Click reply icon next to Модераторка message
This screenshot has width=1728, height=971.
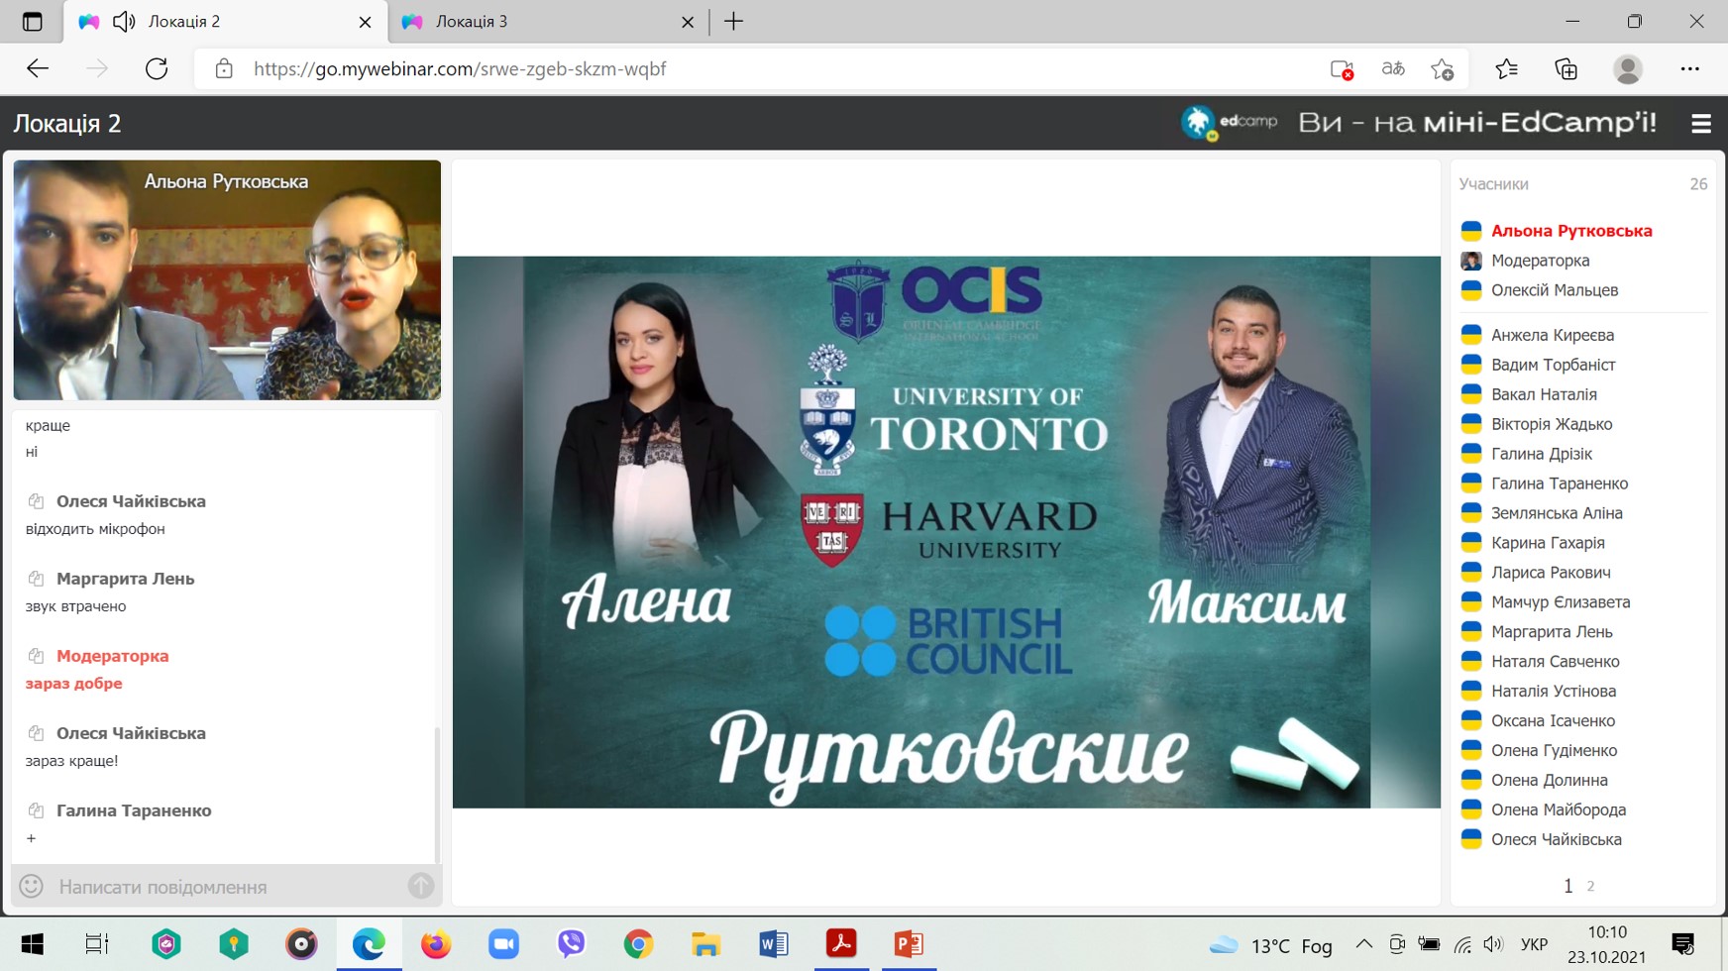point(36,656)
